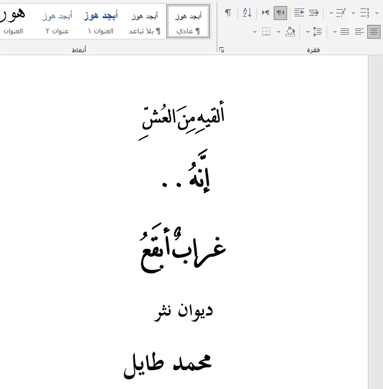
Task: Click the align left icon
Action: click(359, 32)
